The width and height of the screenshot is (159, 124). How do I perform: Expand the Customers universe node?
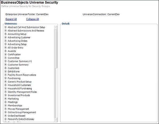point(6,68)
